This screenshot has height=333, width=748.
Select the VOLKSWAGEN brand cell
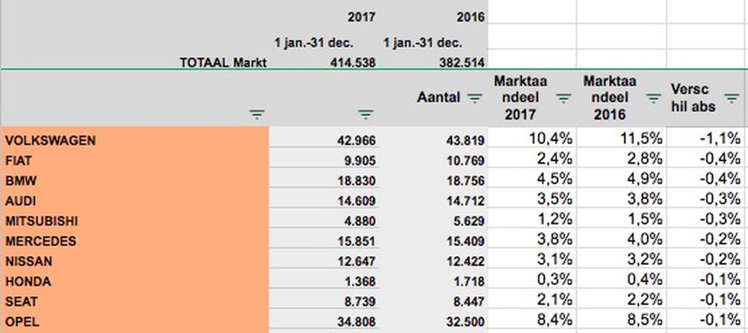pos(135,140)
